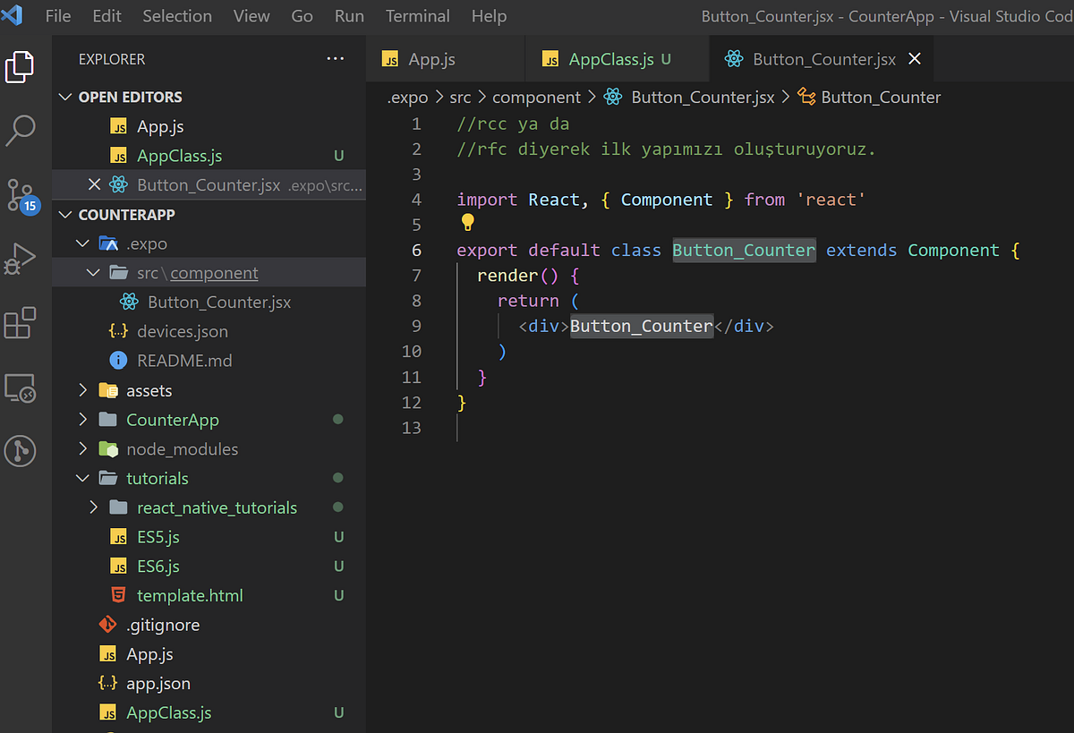Select Button_Counter in the breadcrumb bar
Screen dimensions: 1074x733
(x=880, y=97)
